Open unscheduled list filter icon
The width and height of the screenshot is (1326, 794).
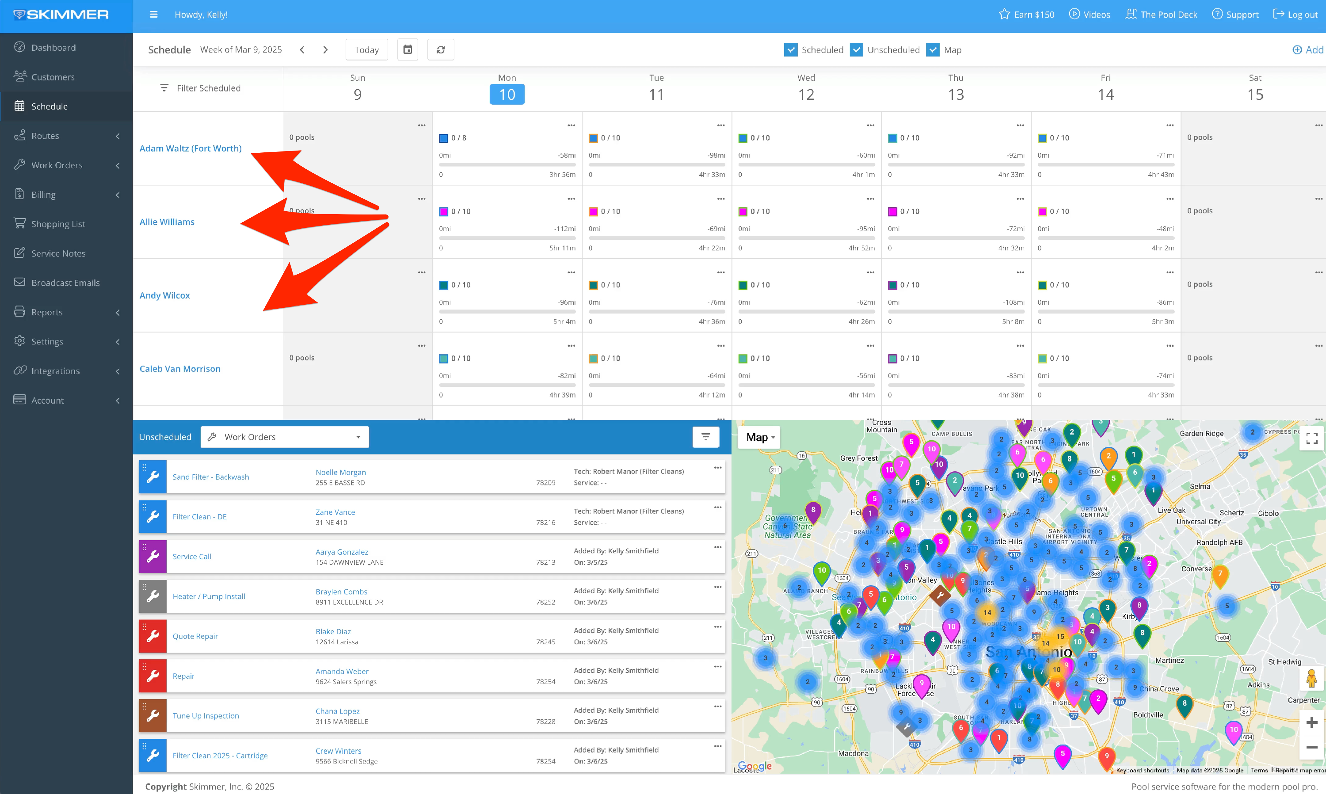tap(705, 437)
